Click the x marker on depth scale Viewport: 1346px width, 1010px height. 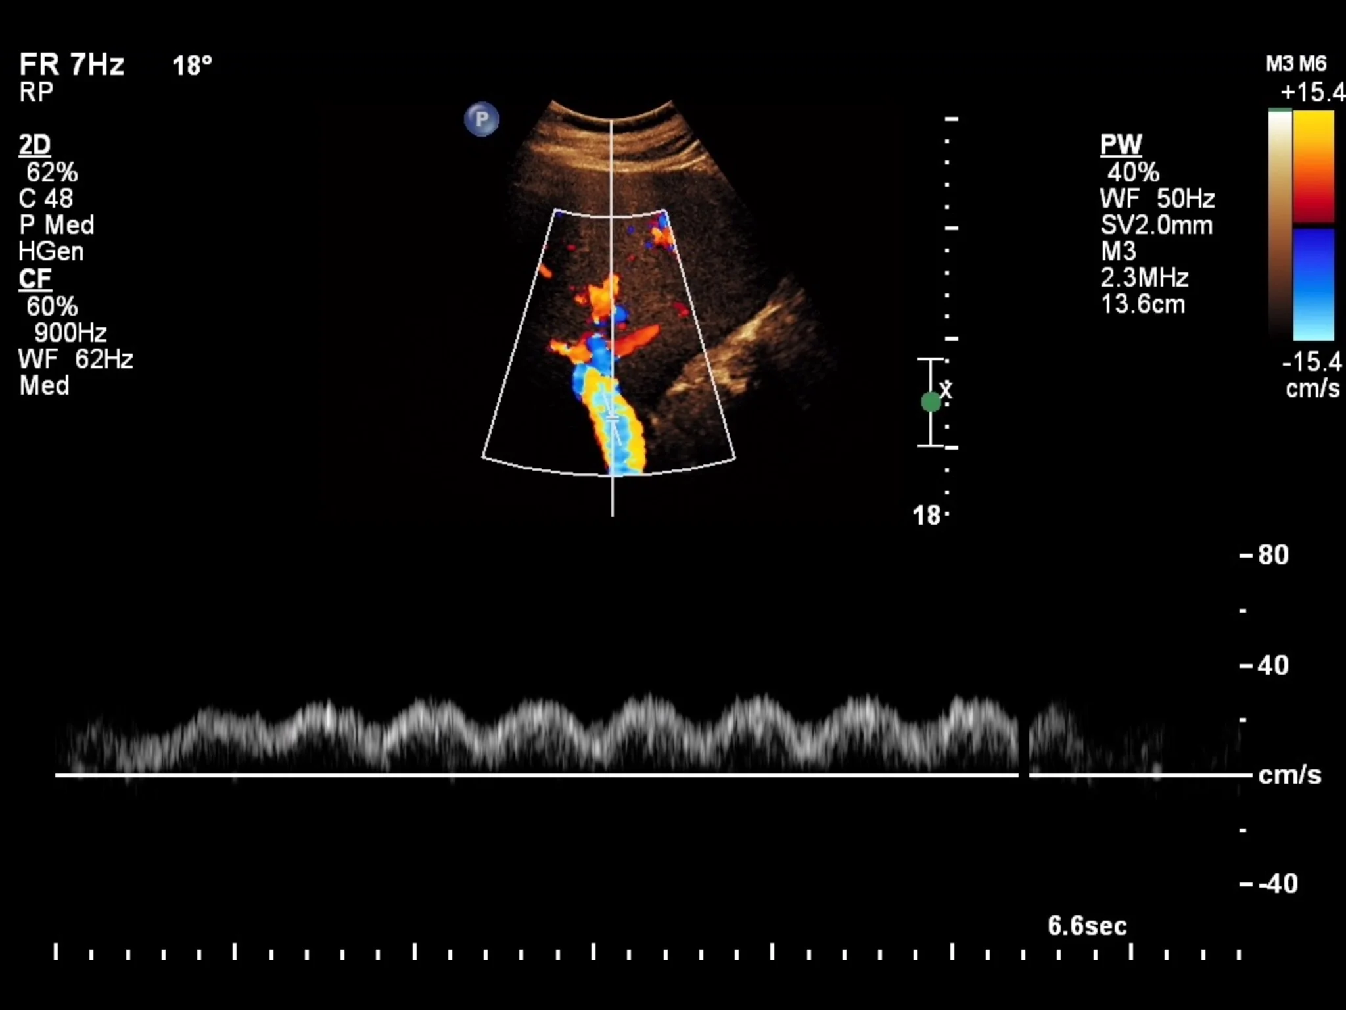946,389
